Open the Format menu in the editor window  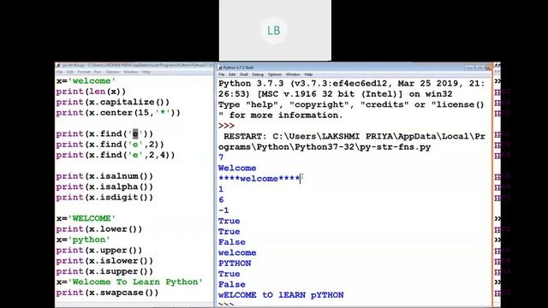click(x=84, y=72)
